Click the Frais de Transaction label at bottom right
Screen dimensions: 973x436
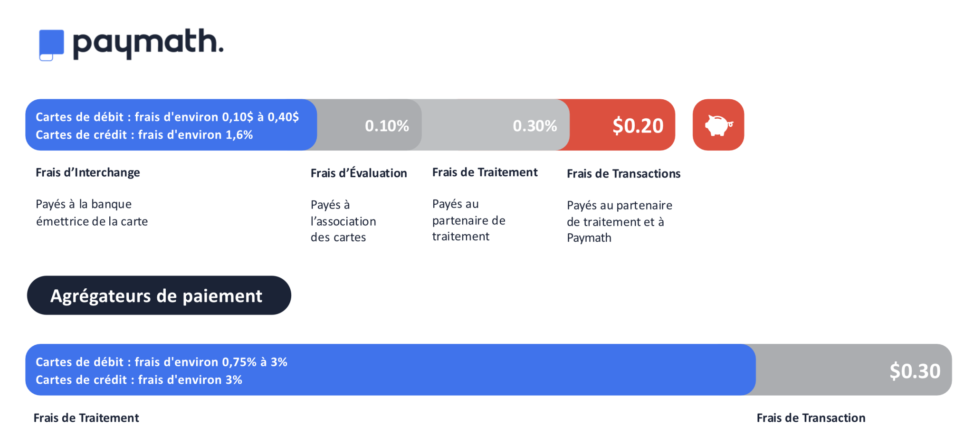[811, 418]
